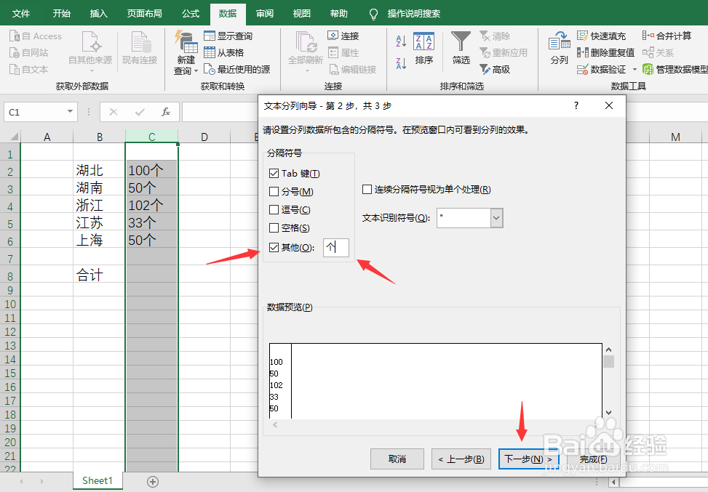Image resolution: width=708 pixels, height=492 pixels.
Task: Click Flash Fill (快速填充)
Action: tap(601, 36)
